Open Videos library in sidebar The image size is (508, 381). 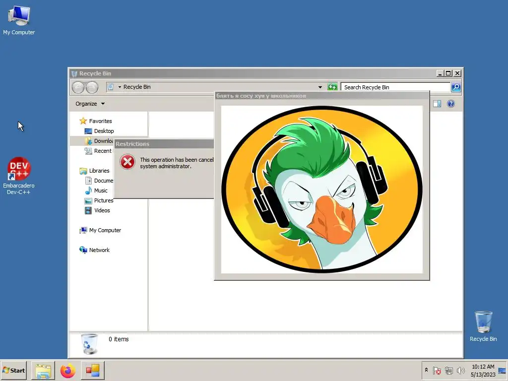98,210
